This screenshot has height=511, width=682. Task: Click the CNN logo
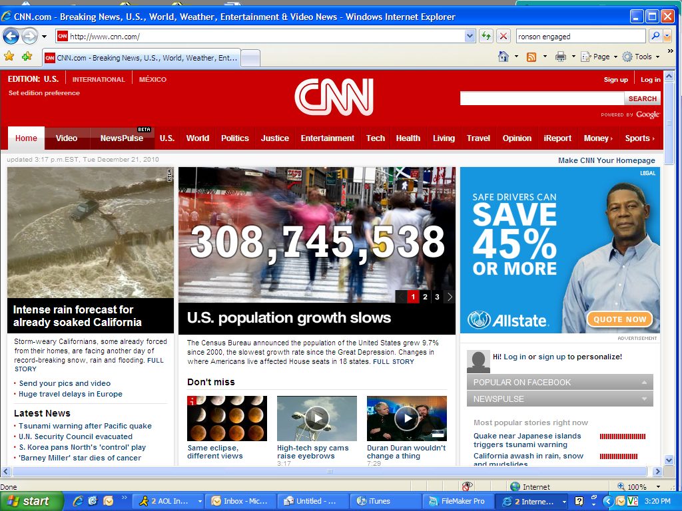[334, 97]
